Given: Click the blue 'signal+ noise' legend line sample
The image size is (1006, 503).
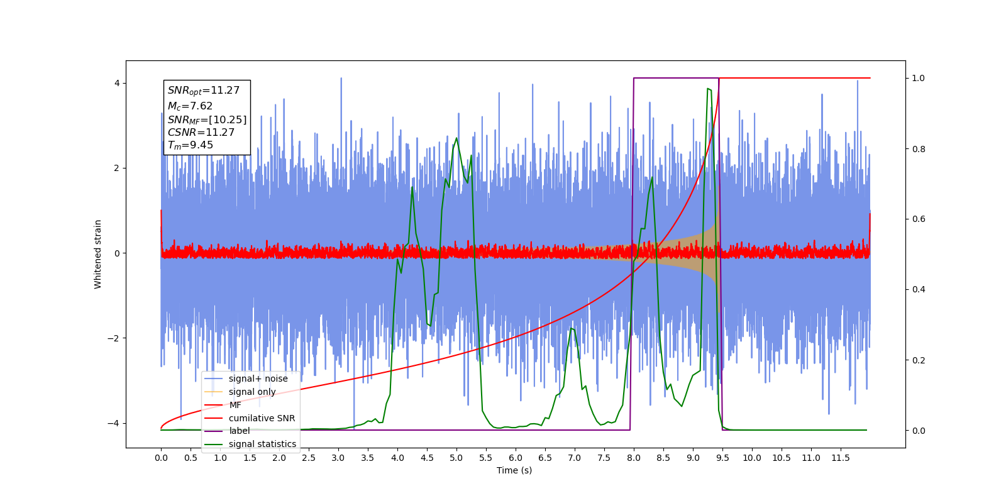Looking at the screenshot, I should click(214, 379).
